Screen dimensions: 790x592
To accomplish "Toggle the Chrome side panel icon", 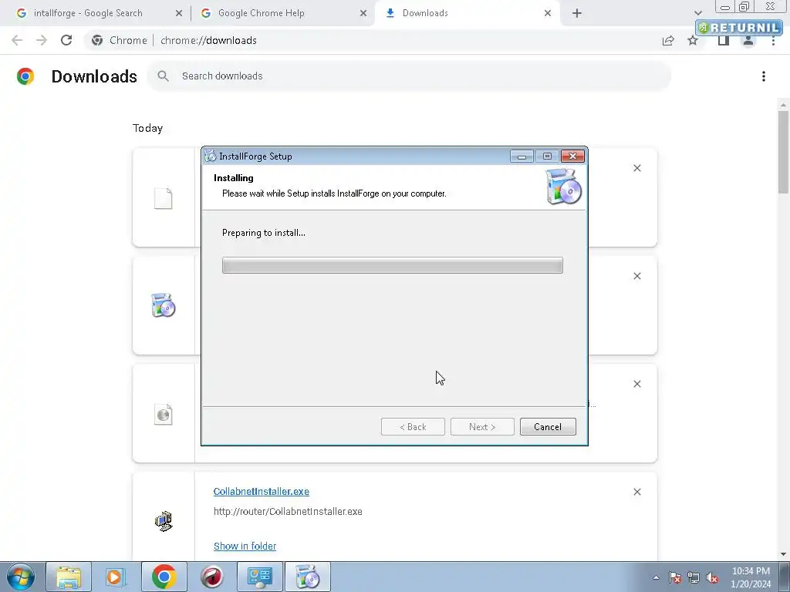I will click(723, 41).
